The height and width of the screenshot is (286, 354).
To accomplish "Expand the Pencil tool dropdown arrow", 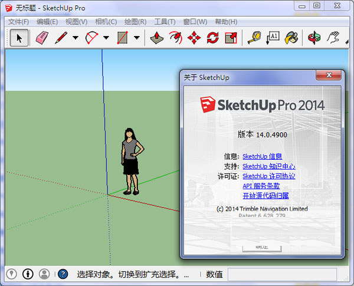I will pos(76,38).
